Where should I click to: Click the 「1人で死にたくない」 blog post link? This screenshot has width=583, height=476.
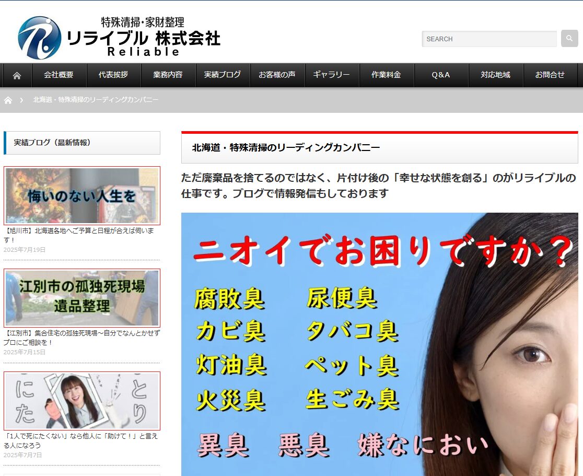pyautogui.click(x=80, y=440)
